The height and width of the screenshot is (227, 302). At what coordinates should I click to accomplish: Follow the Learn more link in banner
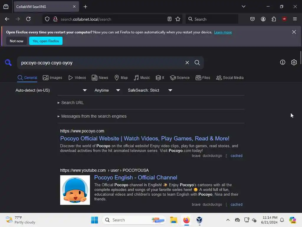pos(223,32)
